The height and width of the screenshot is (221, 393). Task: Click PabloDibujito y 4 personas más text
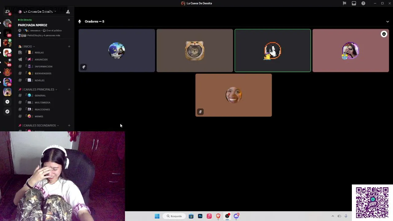coord(44,35)
